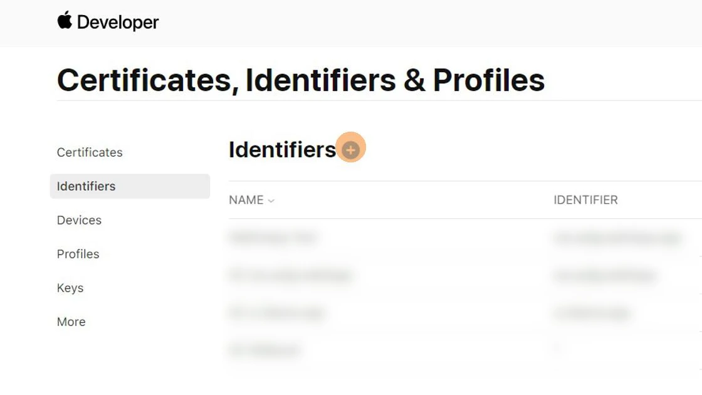Open the Profiles section

point(78,254)
